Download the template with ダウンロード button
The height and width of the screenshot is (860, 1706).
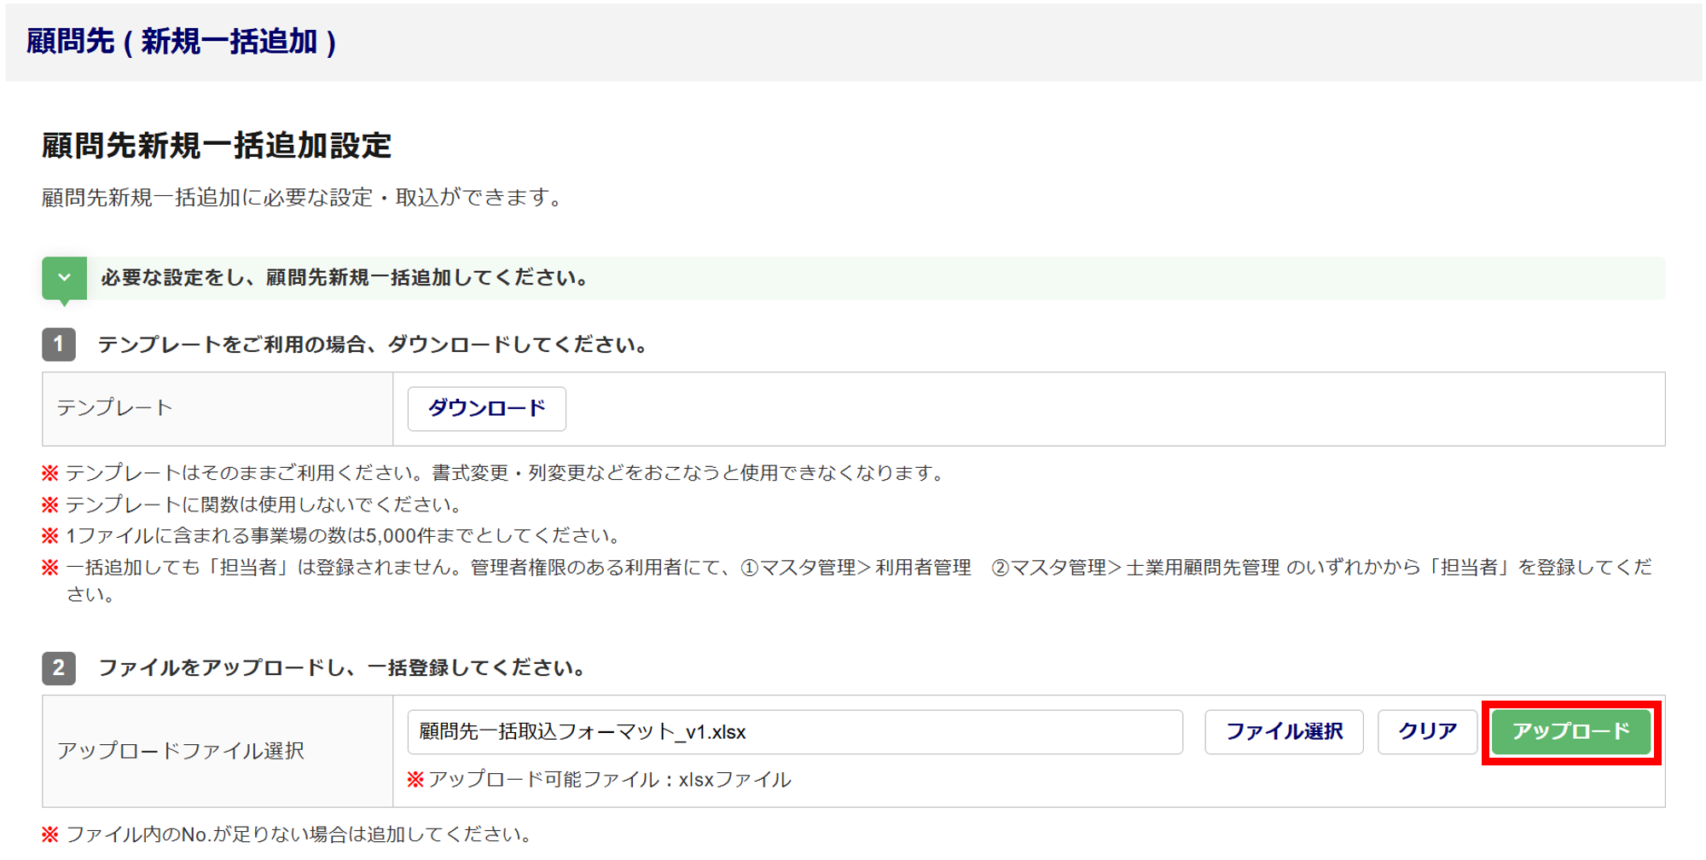[486, 409]
